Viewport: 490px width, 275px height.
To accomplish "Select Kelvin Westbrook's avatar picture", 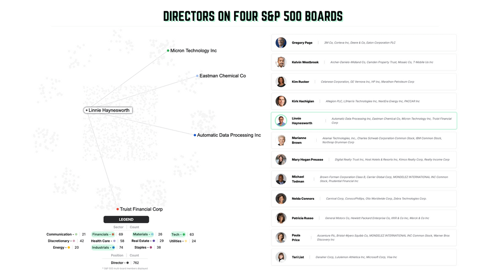I will (281, 62).
